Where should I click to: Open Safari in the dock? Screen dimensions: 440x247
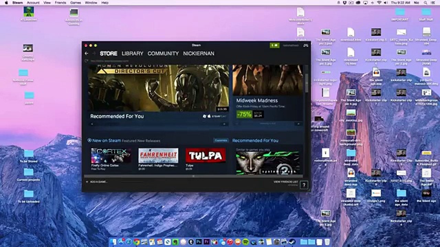click(128, 242)
